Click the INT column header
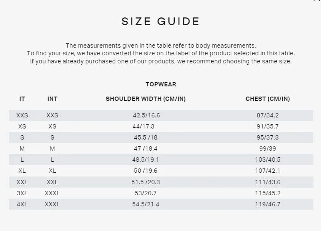 pos(52,99)
